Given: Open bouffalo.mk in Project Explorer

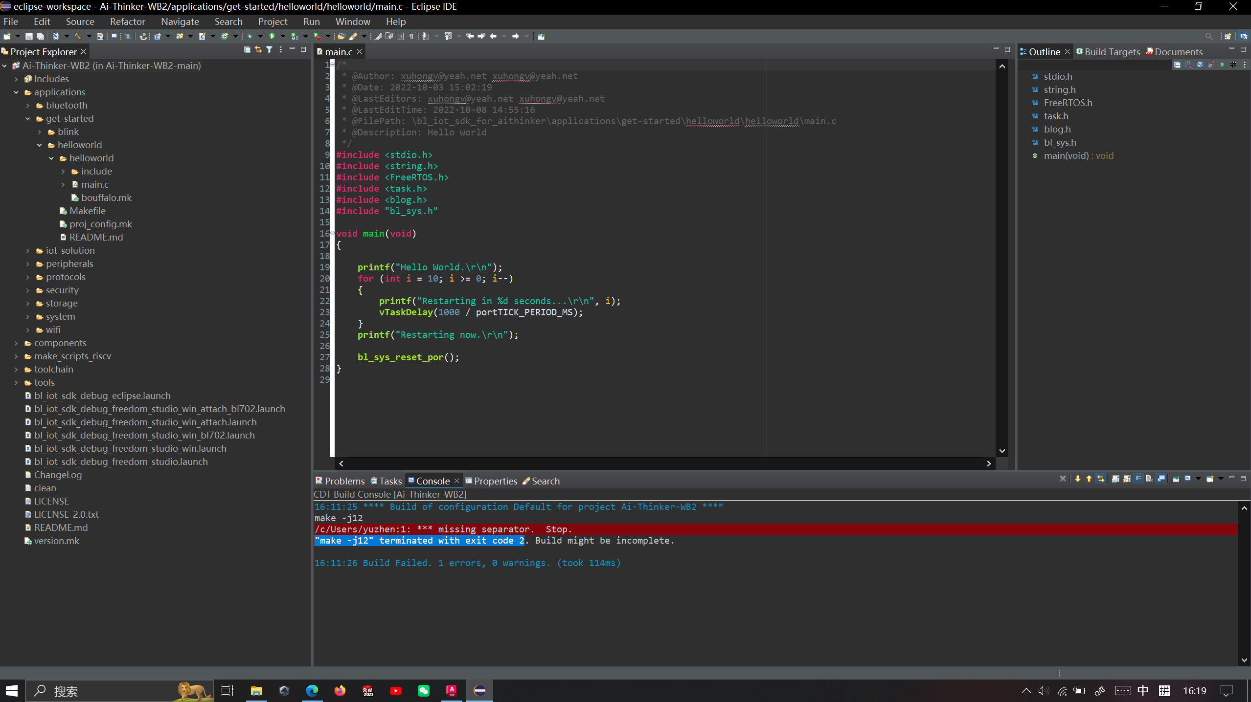Looking at the screenshot, I should [x=106, y=197].
